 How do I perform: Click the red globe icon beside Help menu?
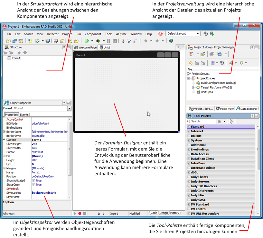(x=161, y=34)
